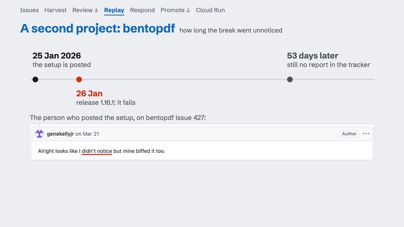The height and width of the screenshot is (227, 404).
Task: Click the text 'the setup is posted'
Action: pos(62,65)
